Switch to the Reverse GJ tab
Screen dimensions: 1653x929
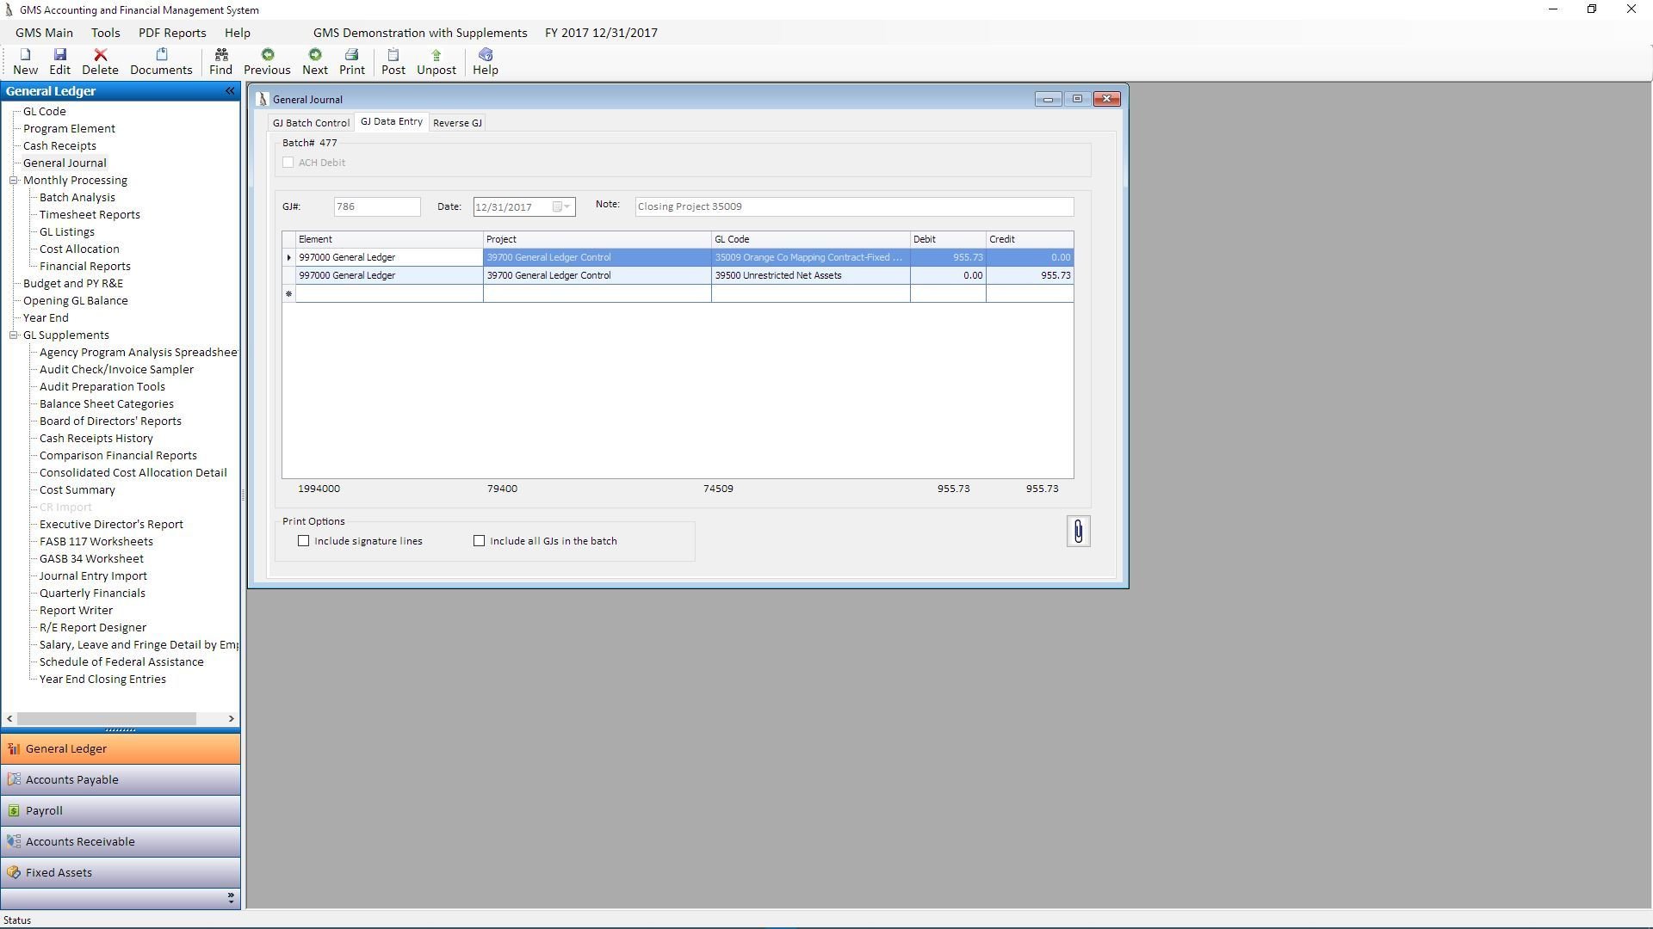click(x=457, y=123)
